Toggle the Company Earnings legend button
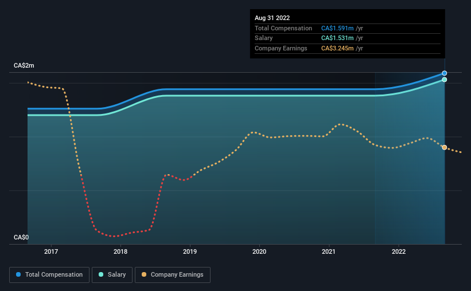 (x=173, y=275)
